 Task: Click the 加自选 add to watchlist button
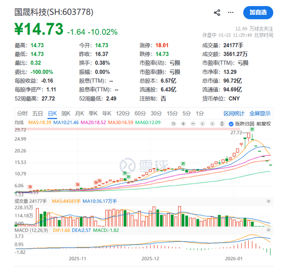(x=258, y=12)
